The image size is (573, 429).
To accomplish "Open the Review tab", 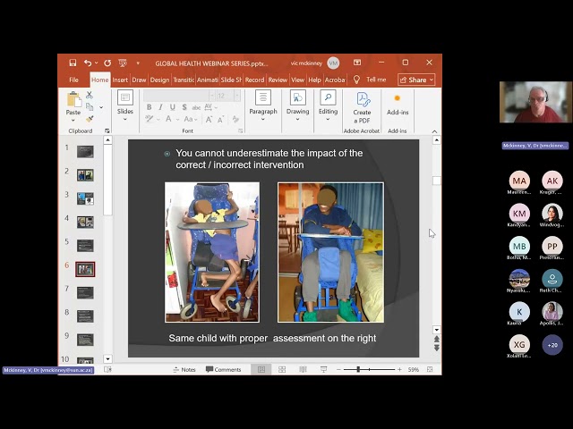I will (278, 80).
